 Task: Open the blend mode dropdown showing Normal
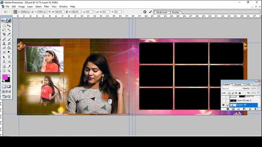tap(231, 89)
